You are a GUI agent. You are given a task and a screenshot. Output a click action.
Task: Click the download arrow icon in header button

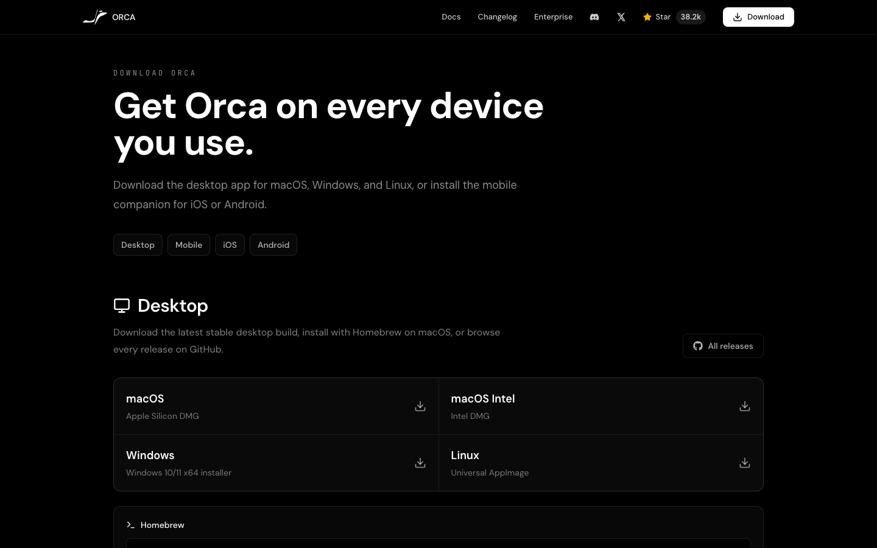[x=738, y=17]
